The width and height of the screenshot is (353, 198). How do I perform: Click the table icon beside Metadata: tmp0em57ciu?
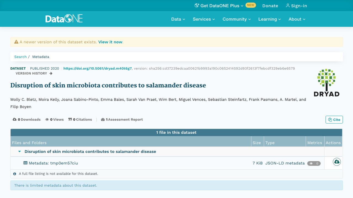(x=25, y=163)
